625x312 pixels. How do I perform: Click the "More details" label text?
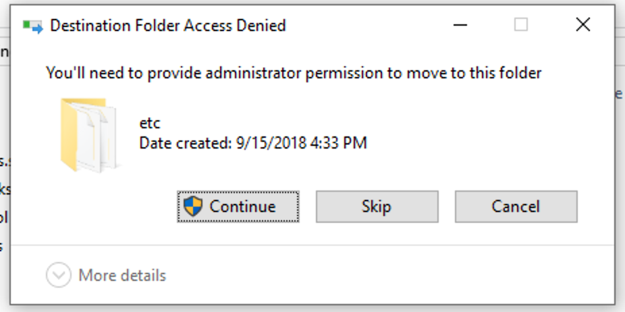click(x=122, y=276)
